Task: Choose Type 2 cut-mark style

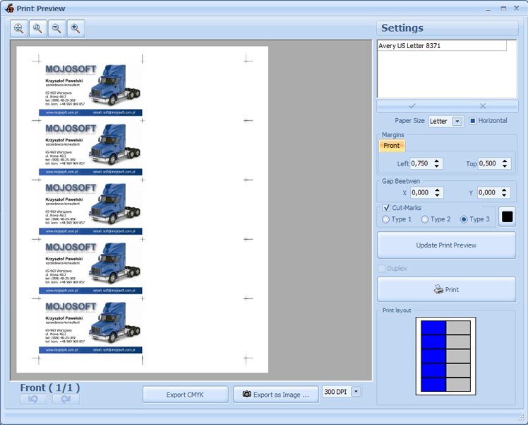Action: (425, 219)
